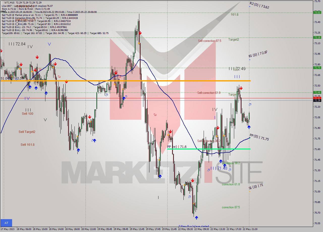
Task: Click the green 'correction 38.2' label
Action: 231,163
